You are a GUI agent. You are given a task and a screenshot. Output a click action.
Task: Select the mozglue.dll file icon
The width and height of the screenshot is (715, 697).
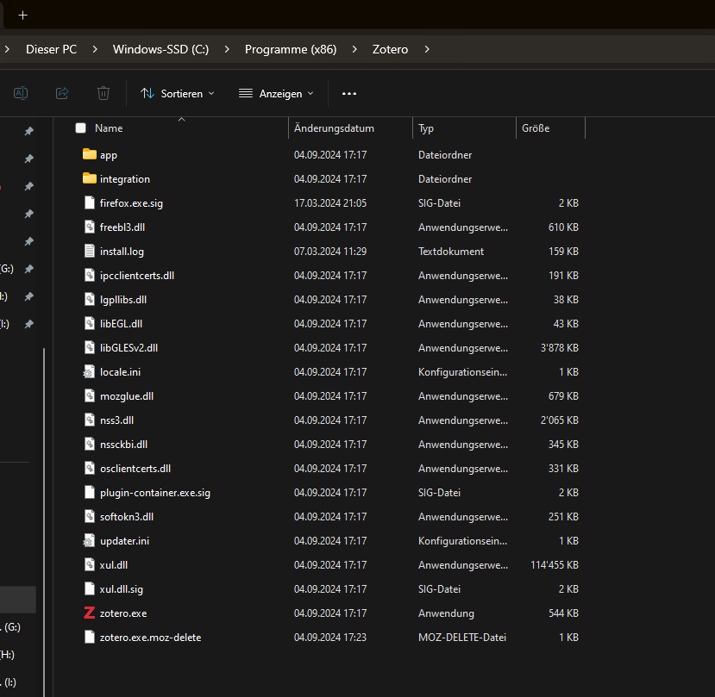90,395
